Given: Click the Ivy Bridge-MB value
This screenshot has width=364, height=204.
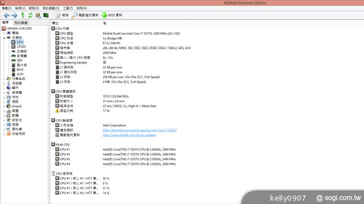Looking at the screenshot, I should click(113, 39).
